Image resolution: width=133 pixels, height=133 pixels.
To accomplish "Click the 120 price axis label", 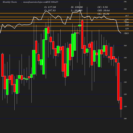I will pyautogui.click(x=125, y=94).
